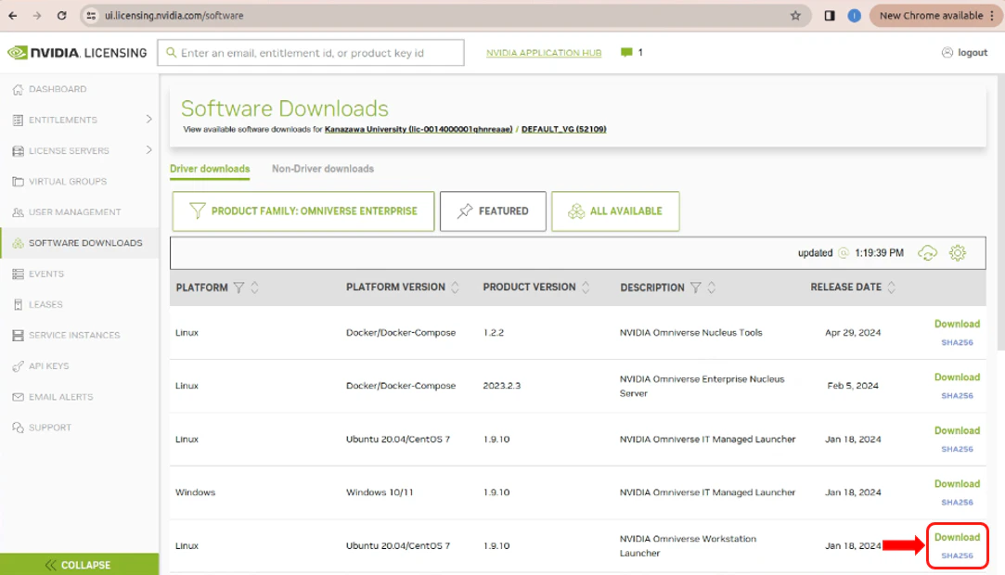The width and height of the screenshot is (1005, 575).
Task: Sort by Platform column arrows
Action: click(255, 287)
